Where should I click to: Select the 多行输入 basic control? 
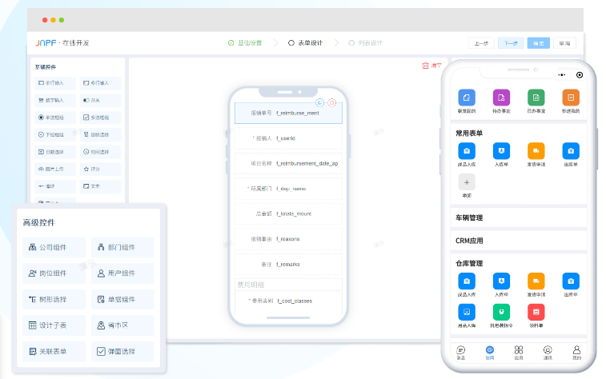point(101,83)
